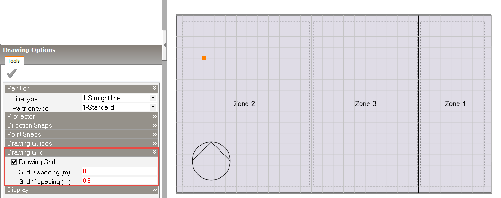Expand the Drawing Guides section

click(154, 143)
